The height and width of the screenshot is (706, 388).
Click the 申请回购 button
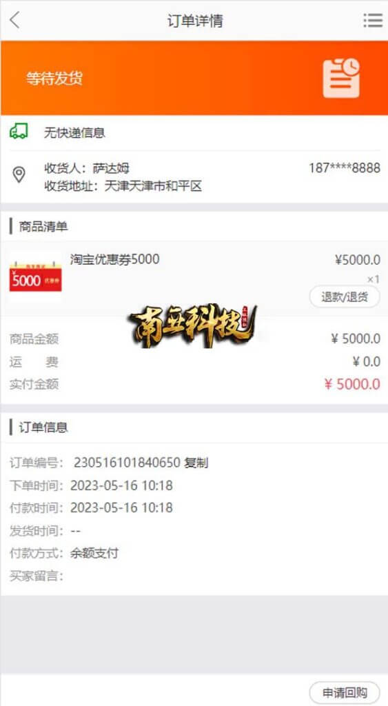345,692
